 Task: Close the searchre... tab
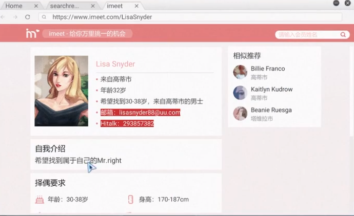tap(93, 6)
